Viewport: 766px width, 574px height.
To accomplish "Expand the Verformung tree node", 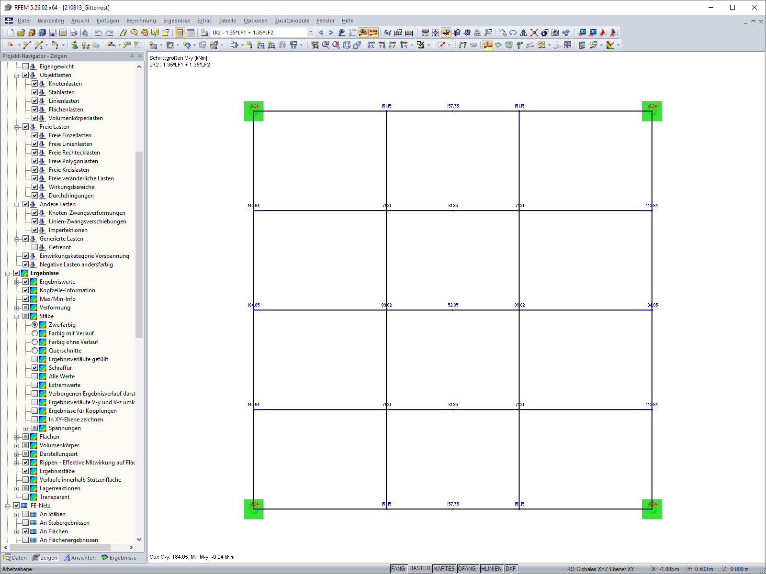I will (x=17, y=308).
